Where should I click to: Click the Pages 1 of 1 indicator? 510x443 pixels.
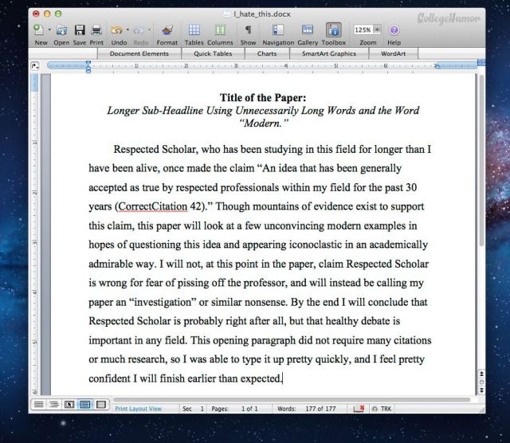click(x=234, y=409)
